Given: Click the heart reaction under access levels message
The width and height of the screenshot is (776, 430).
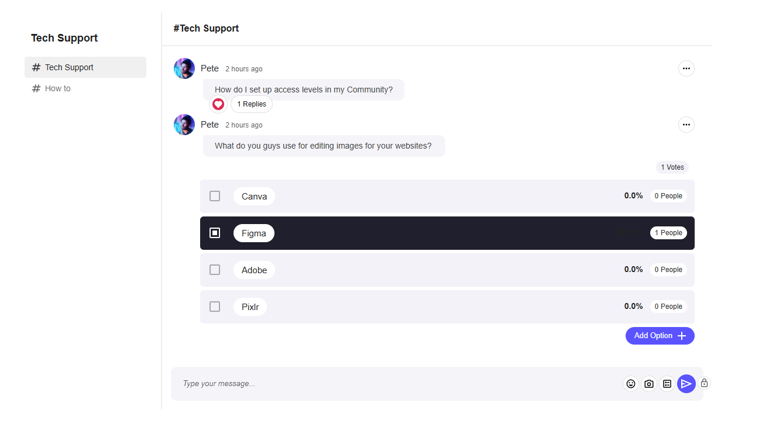Looking at the screenshot, I should click(218, 104).
